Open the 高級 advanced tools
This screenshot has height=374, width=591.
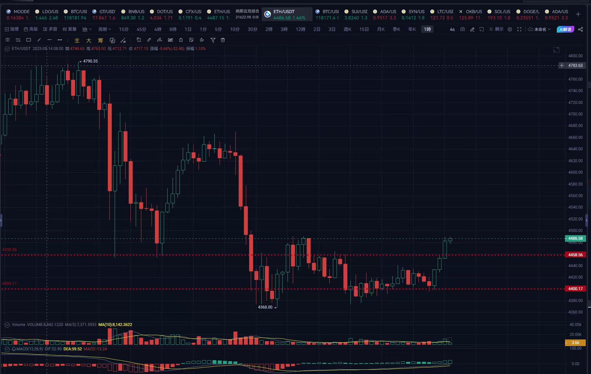31,29
